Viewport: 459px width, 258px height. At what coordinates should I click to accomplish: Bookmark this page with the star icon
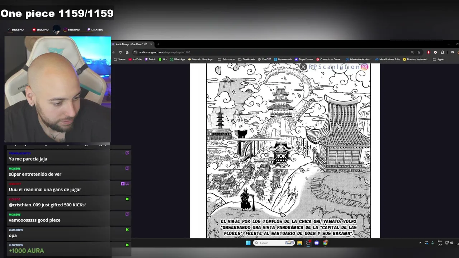tap(419, 52)
